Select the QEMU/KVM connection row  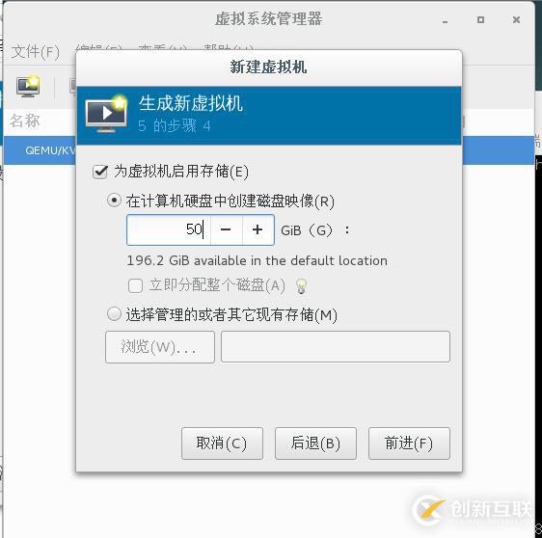(x=40, y=150)
